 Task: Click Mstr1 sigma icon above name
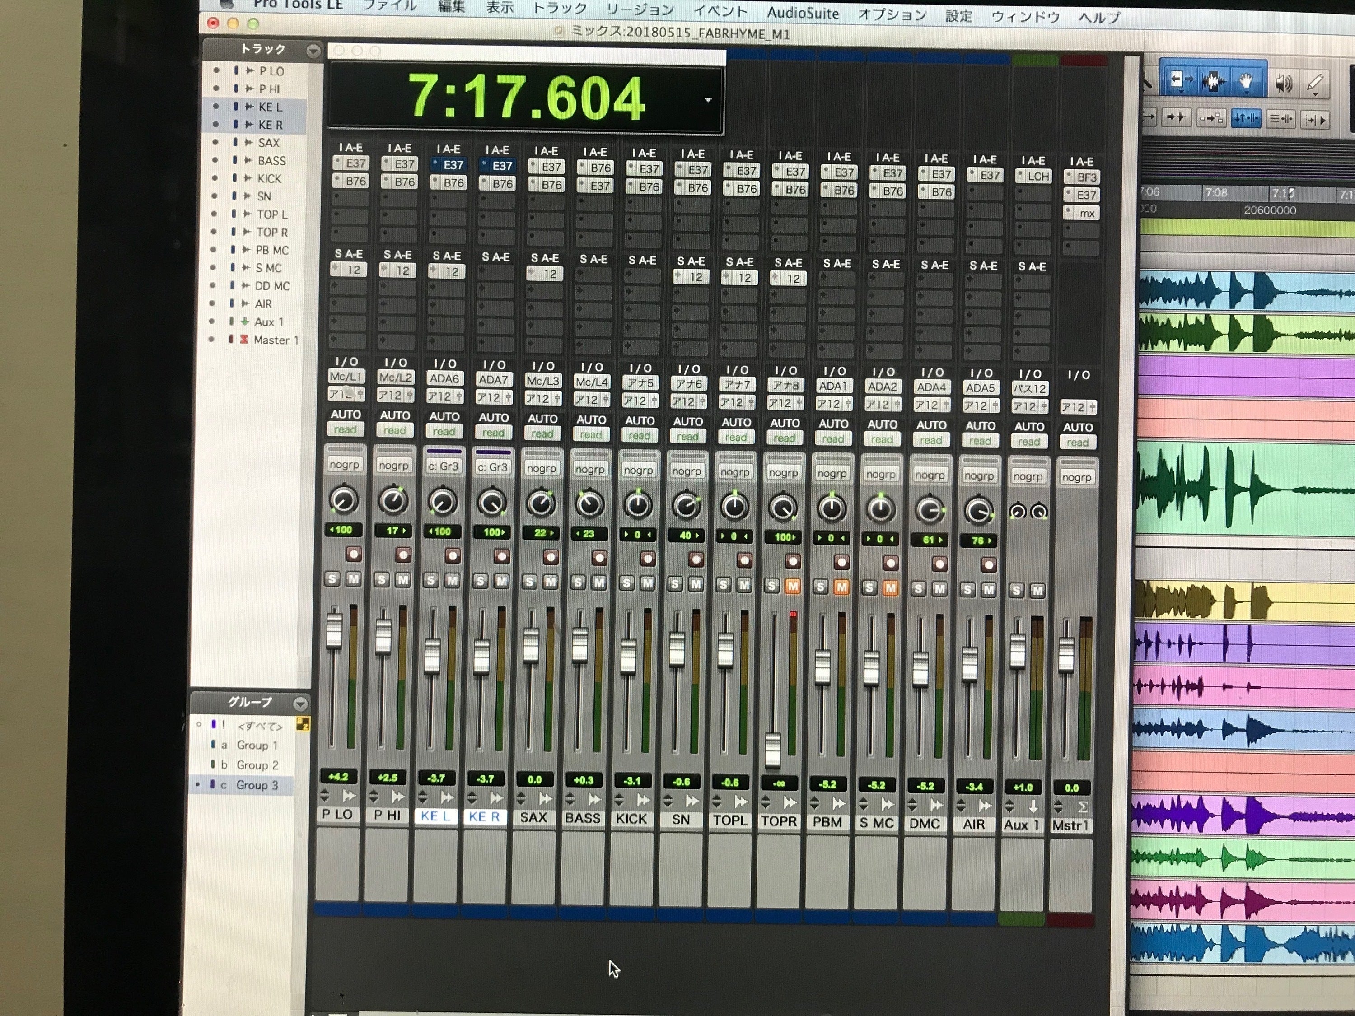[1083, 806]
